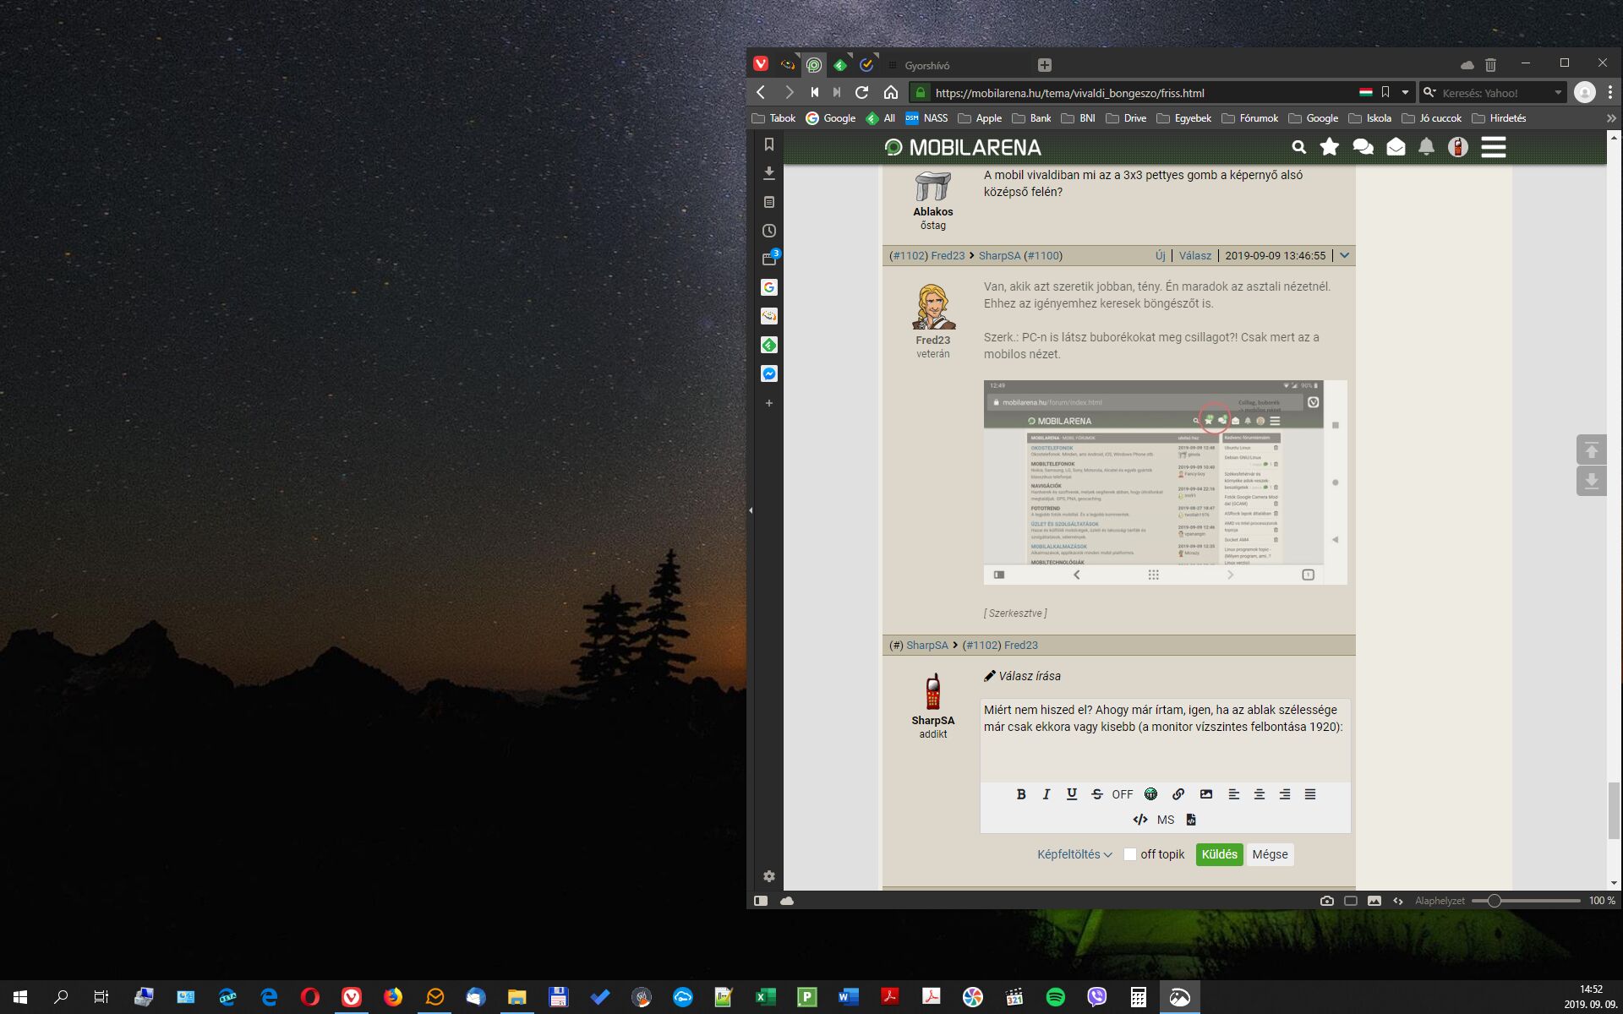Image resolution: width=1623 pixels, height=1014 pixels.
Task: Adjust the page zoom slider handle
Action: (x=1494, y=901)
